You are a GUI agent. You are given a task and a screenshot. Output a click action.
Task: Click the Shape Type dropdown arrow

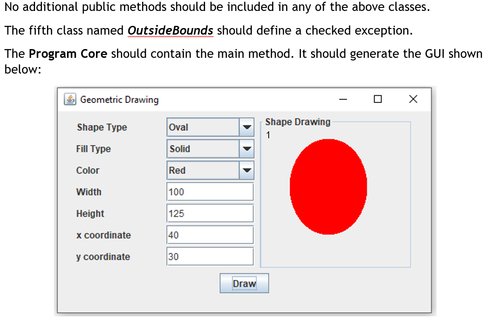pos(248,127)
